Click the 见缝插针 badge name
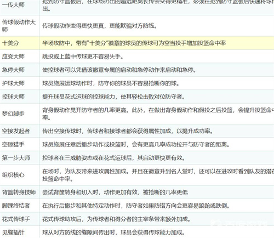274x238 pixels. 13,233
